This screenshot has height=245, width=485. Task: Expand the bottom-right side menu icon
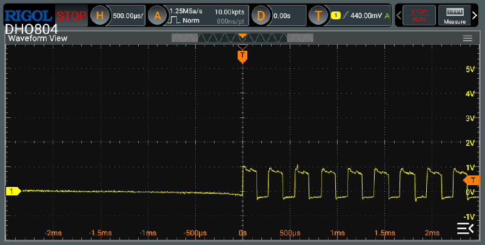pos(464,227)
